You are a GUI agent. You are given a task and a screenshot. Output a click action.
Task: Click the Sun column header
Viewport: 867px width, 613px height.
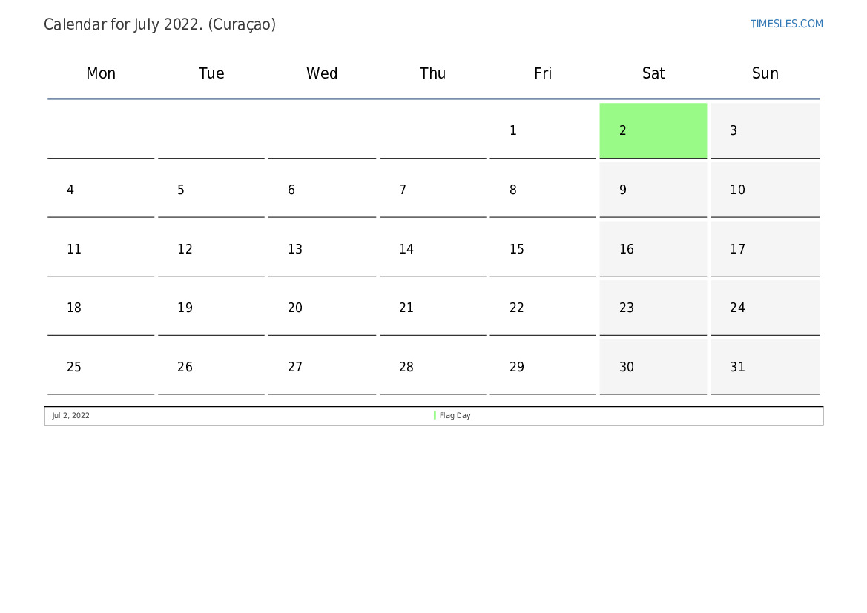coord(765,73)
